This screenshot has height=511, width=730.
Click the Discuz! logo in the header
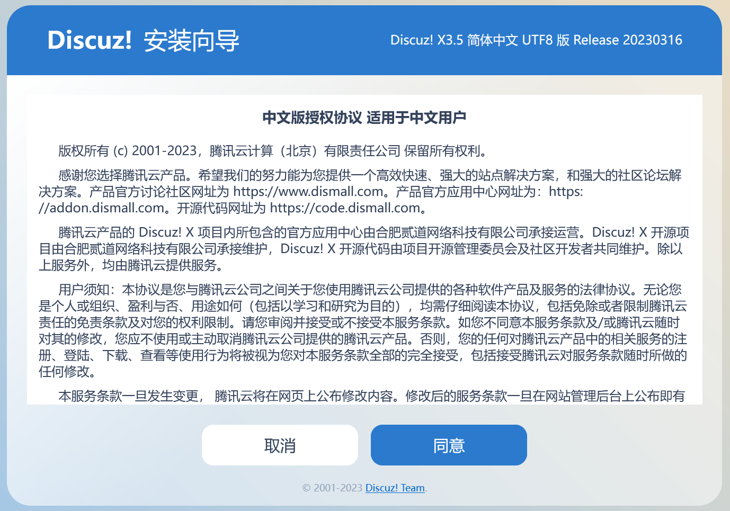tap(90, 40)
